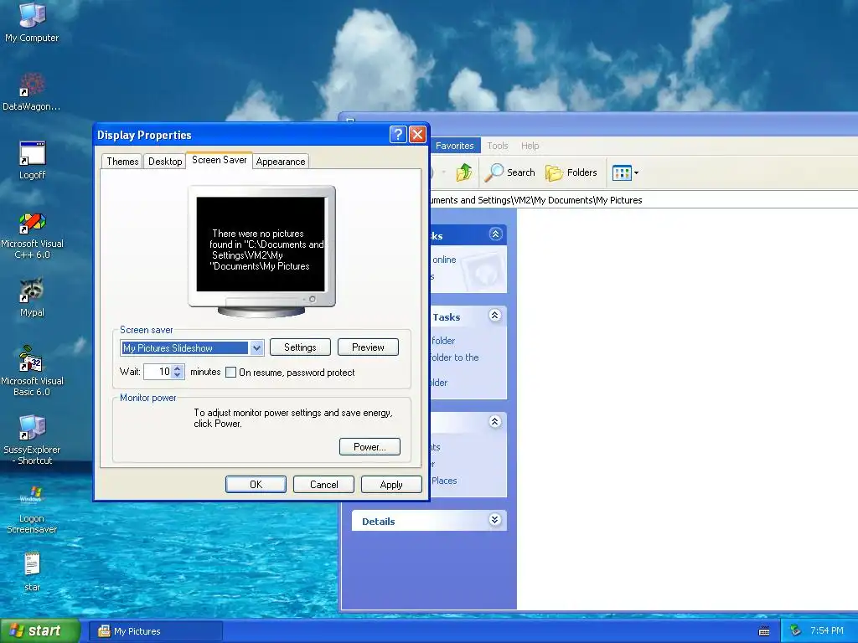Switch to the Themes tab
Viewport: 858px width, 643px height.
(122, 162)
